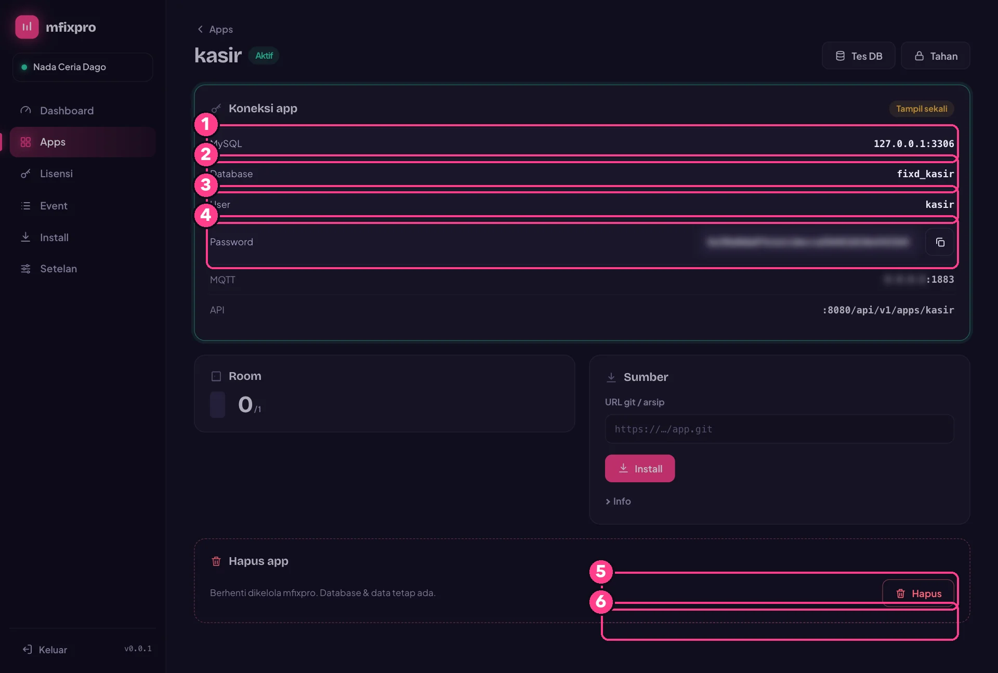Click the Hapus delete button
This screenshot has height=673, width=998.
pos(918,593)
